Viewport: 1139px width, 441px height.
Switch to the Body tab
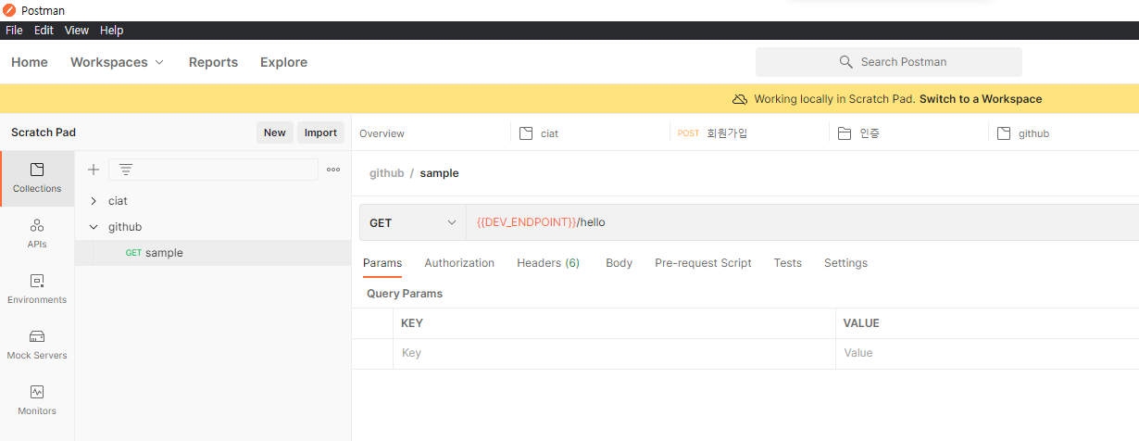pos(619,263)
